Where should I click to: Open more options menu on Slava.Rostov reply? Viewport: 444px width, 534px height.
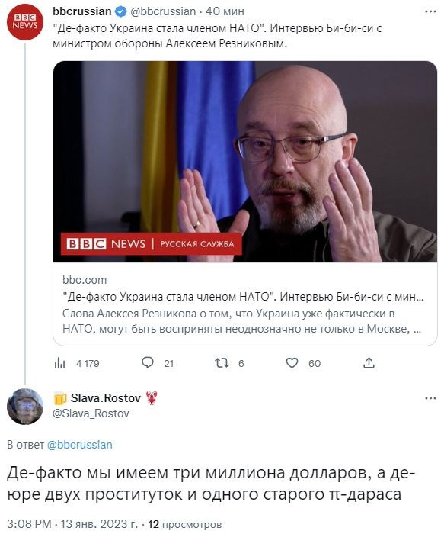430,398
